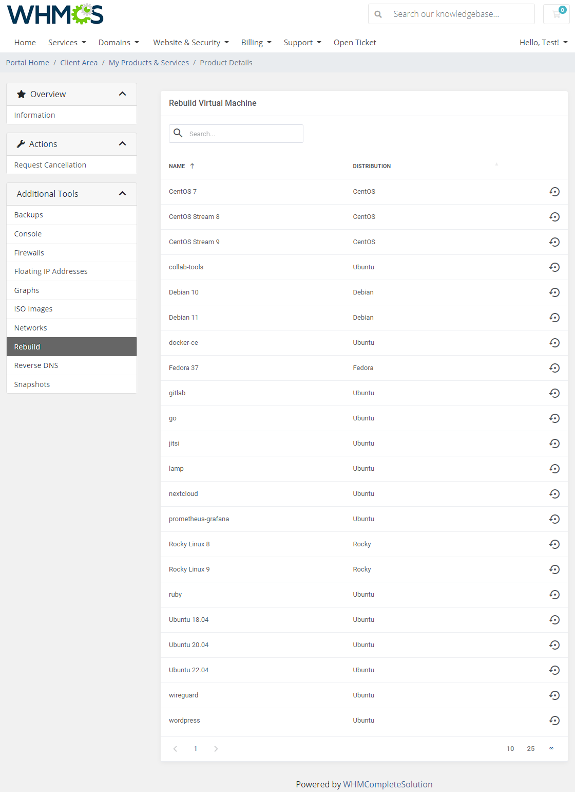575x792 pixels.
Task: Go to next page arrow in pagination
Action: point(216,749)
